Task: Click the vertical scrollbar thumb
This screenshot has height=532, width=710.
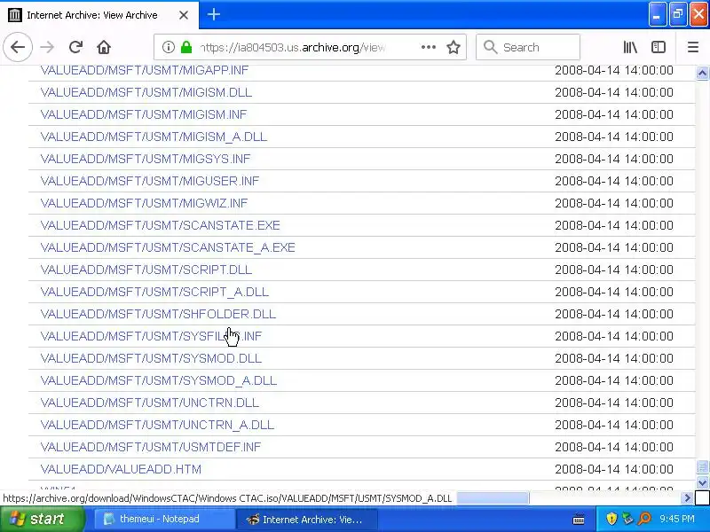Action: point(702,466)
